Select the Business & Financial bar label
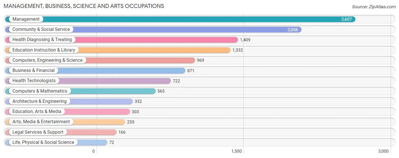 point(33,71)
